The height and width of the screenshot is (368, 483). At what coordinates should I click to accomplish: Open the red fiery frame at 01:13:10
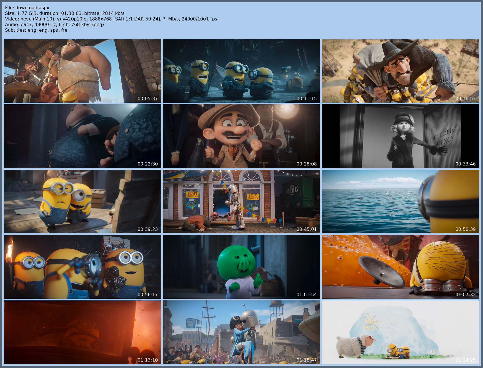tap(83, 332)
